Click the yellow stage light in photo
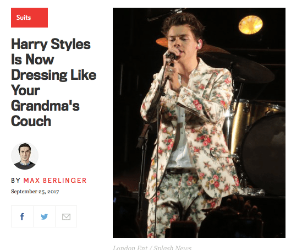 [x=250, y=25]
